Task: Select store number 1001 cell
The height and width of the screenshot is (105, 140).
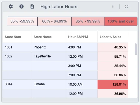Action: pos(17,47)
